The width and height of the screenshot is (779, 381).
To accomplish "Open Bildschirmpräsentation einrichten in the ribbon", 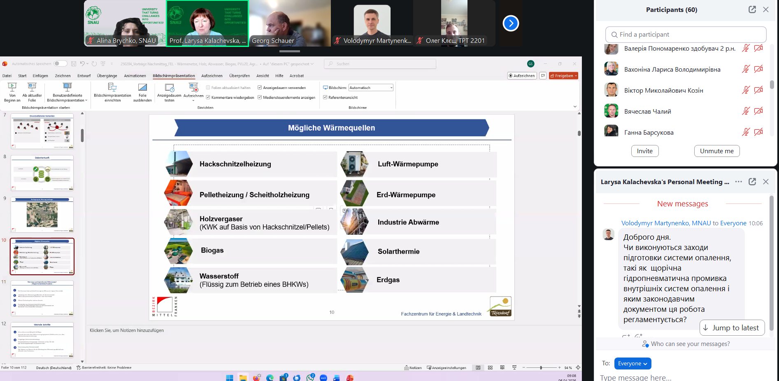I will (112, 92).
